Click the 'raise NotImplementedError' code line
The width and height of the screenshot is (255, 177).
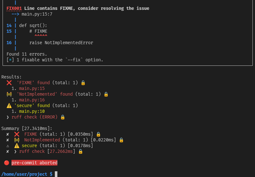(61, 43)
